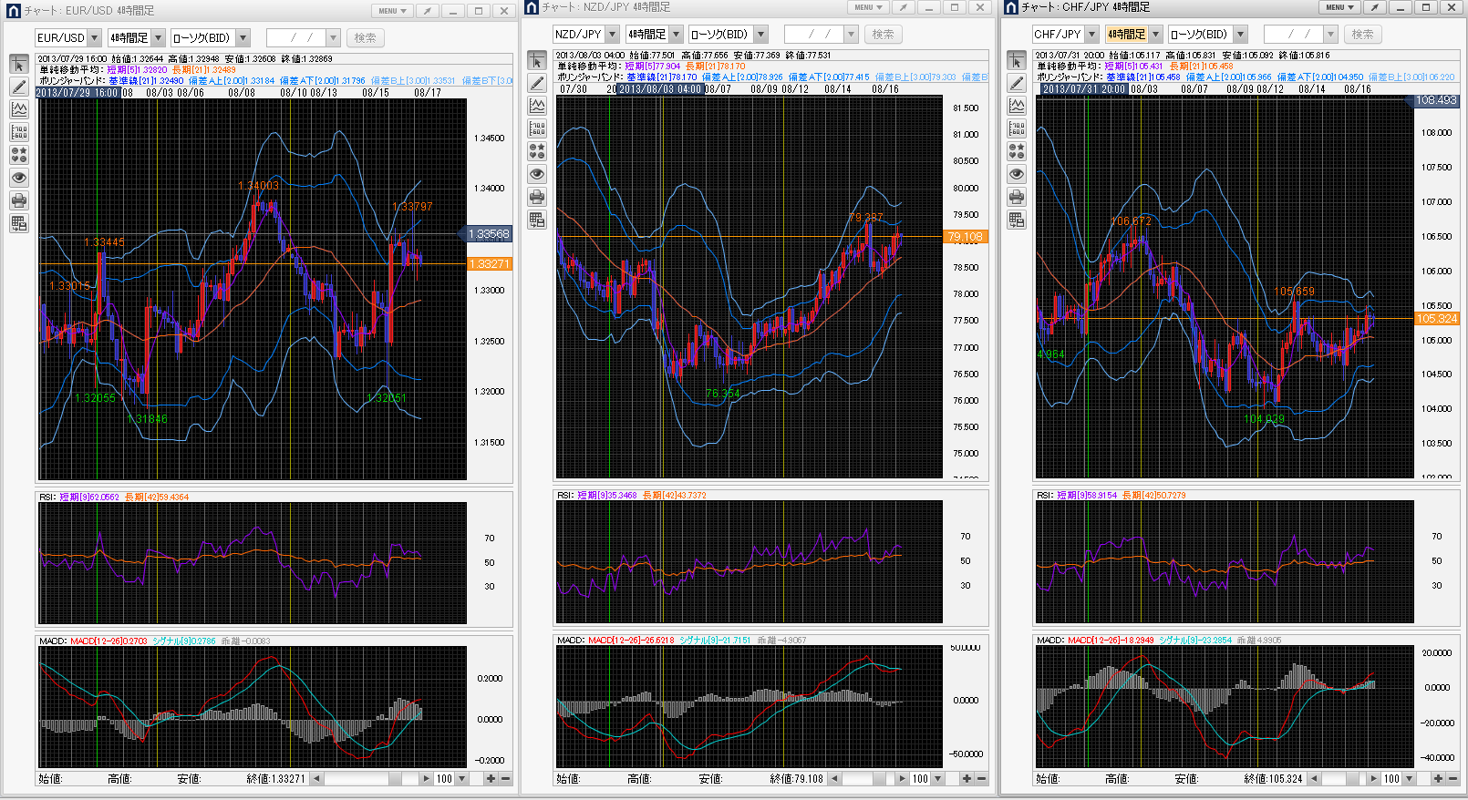Image resolution: width=1468 pixels, height=800 pixels.
Task: Open the MENU button in the CHF/JPY chart window
Action: point(1339,7)
